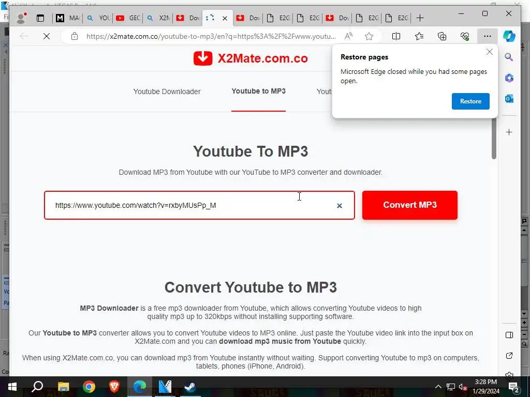
Task: Open Windows taskbar search
Action: click(x=37, y=387)
